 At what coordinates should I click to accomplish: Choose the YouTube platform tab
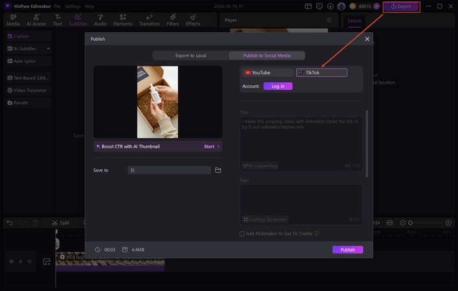tap(268, 72)
